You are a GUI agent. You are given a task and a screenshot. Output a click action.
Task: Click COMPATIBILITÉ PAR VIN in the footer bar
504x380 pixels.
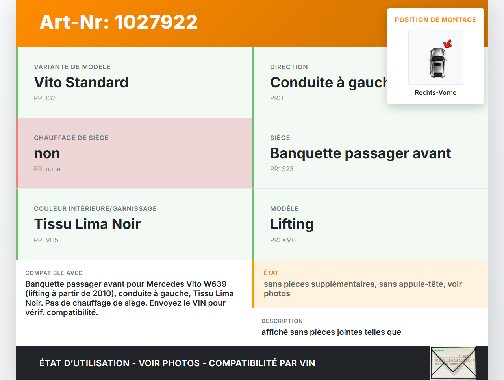[262, 363]
